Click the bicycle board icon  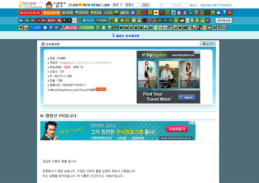[x=170, y=20]
